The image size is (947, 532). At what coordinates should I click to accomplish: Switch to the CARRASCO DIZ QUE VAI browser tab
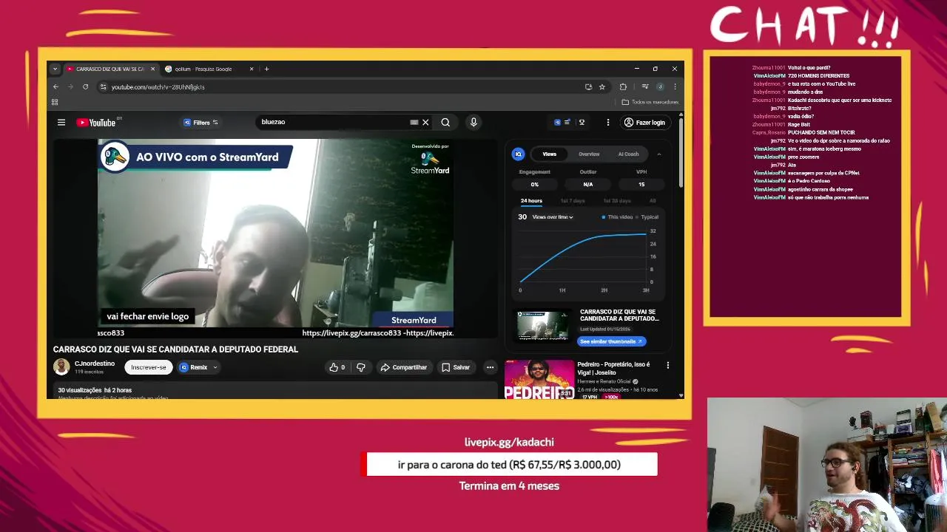[x=109, y=69]
